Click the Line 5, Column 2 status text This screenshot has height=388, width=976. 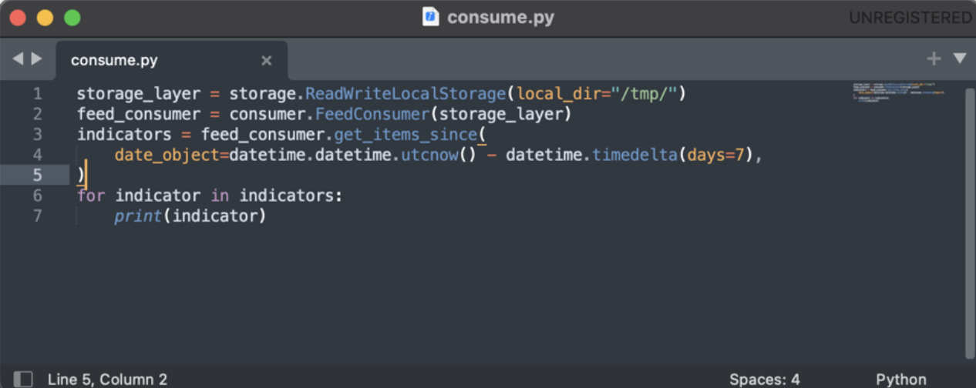click(x=107, y=379)
